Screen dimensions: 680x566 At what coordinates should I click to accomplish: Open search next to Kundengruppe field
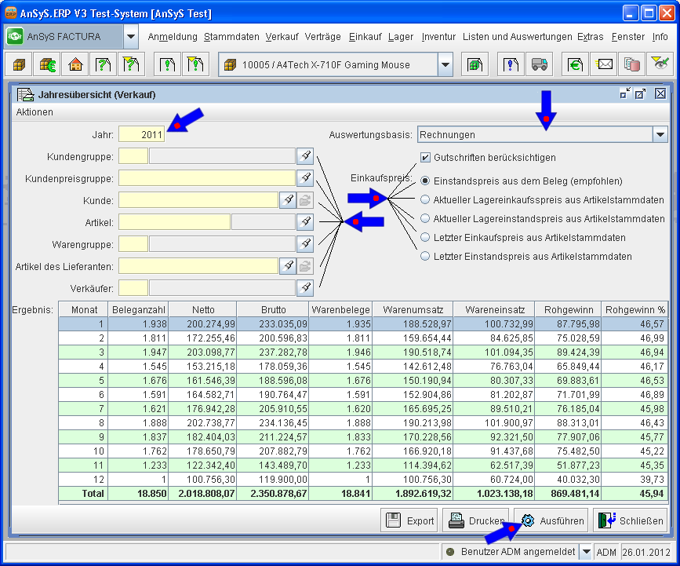305,156
